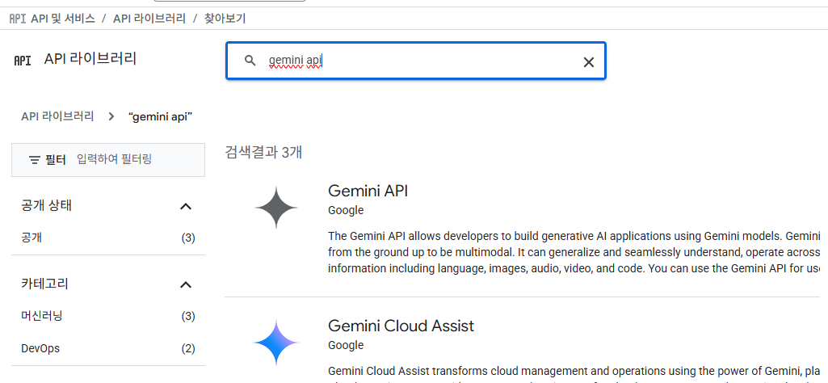This screenshot has height=383, width=828.
Task: Focus the gemini api search field
Action: click(415, 61)
